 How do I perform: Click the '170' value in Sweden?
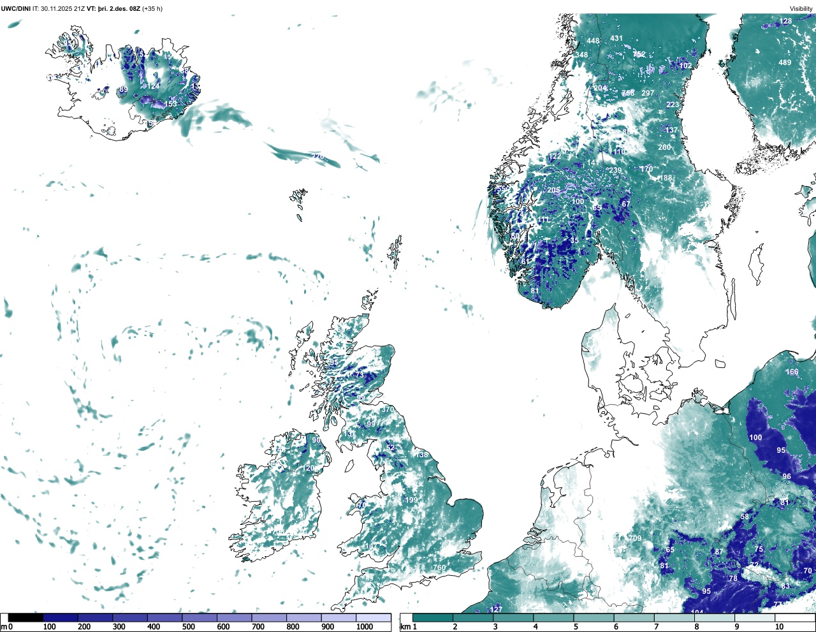[x=646, y=169]
